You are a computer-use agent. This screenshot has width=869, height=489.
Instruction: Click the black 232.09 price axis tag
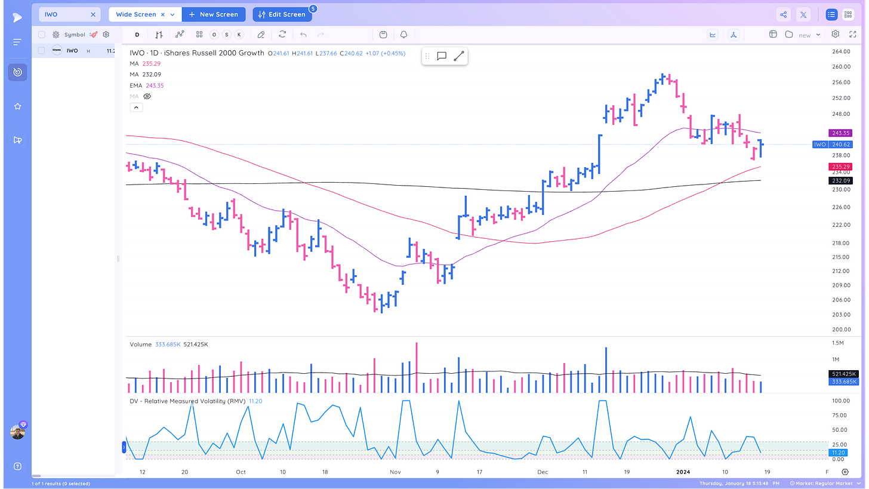[x=840, y=180]
